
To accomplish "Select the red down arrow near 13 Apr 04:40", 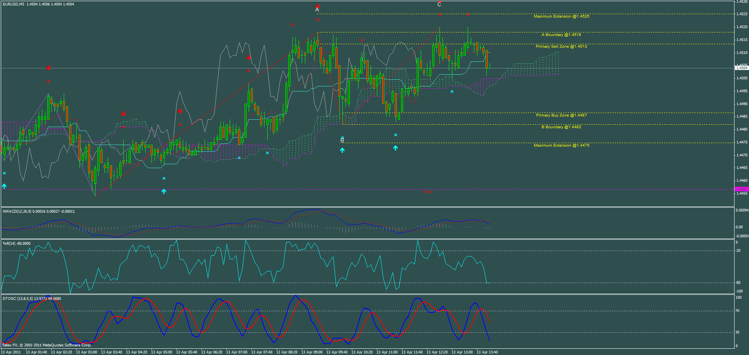I will [x=124, y=113].
